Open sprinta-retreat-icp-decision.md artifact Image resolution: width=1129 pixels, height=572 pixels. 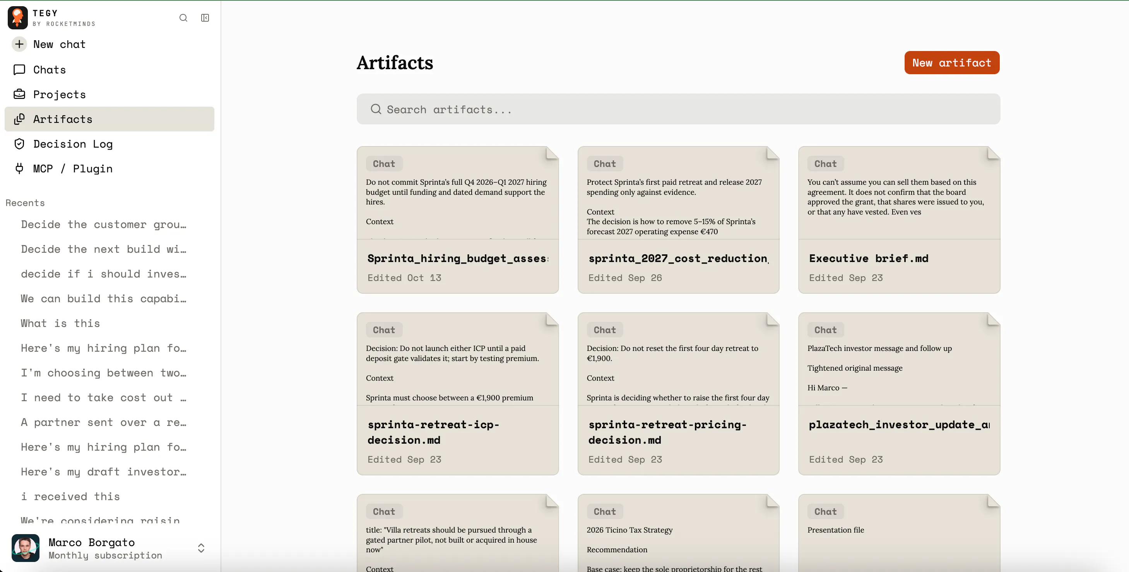tap(458, 393)
